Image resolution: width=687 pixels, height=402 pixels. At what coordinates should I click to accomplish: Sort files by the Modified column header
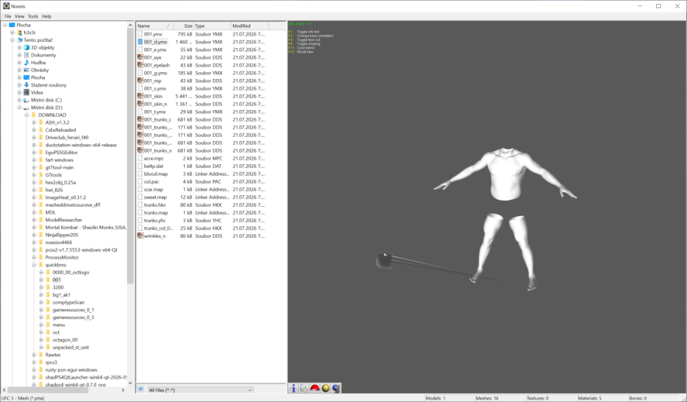(249, 26)
